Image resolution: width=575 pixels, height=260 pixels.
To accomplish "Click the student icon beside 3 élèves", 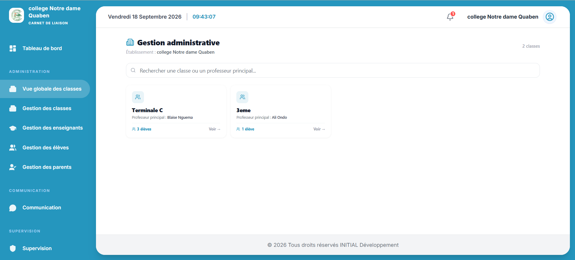I will point(134,129).
